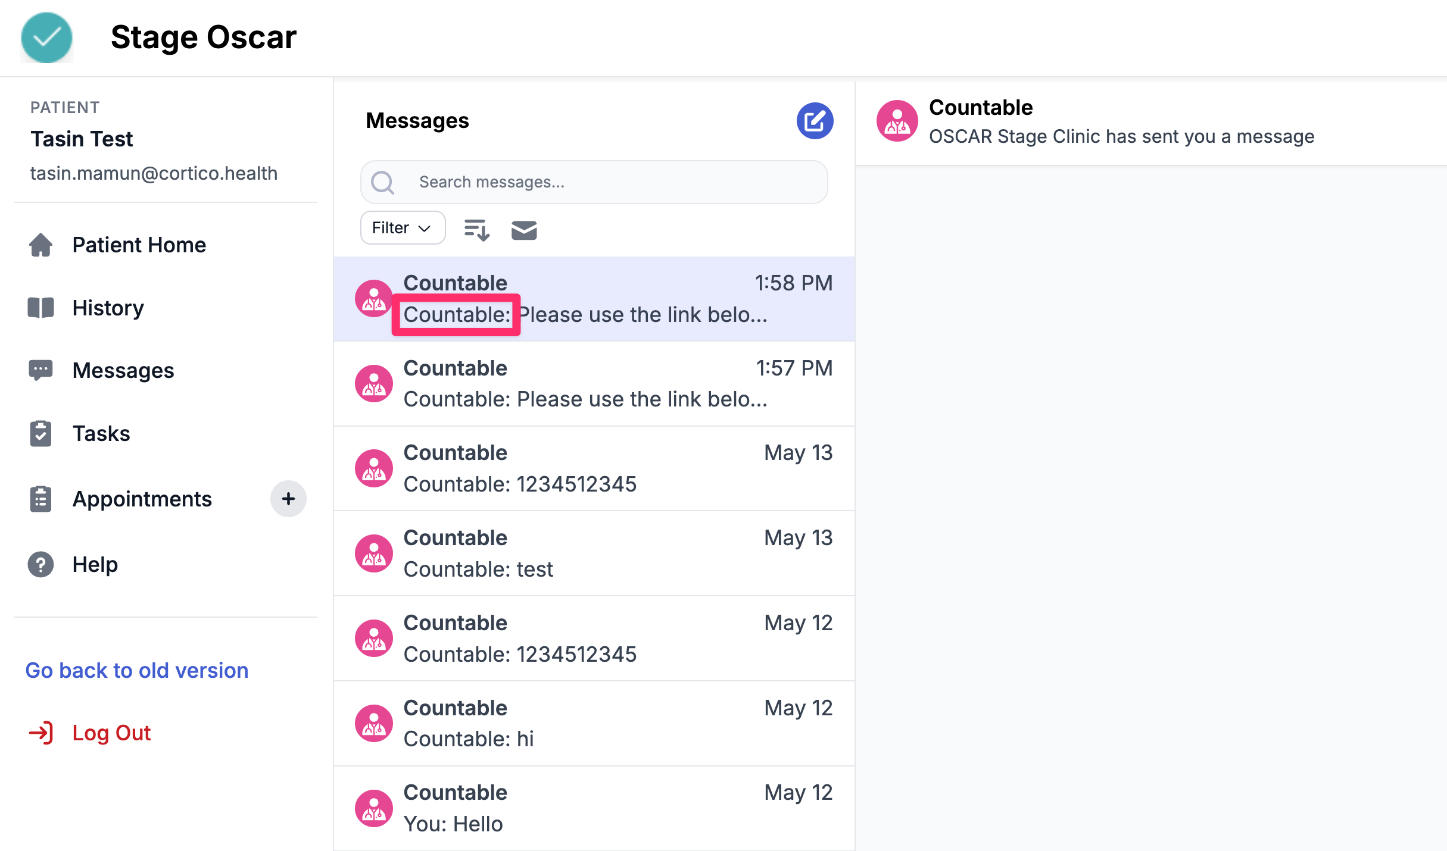Open the Tasks menu item

101,433
